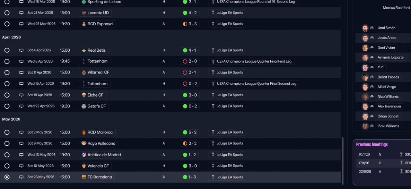The height and width of the screenshot is (189, 411).
Task: Click the trophy icon in the Villarreal CF row
Action: click(x=213, y=73)
